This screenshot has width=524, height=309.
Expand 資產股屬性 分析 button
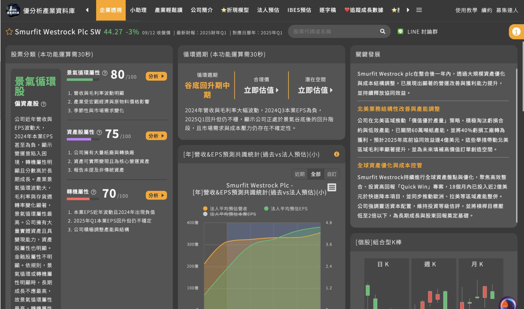156,136
